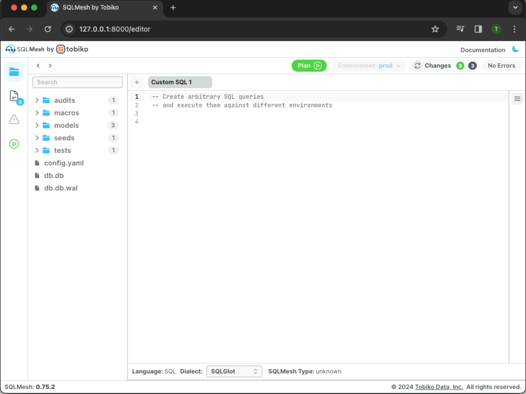Open a new browser tab
Viewport: 526px width, 394px height.
tap(173, 8)
